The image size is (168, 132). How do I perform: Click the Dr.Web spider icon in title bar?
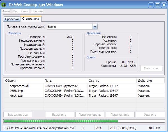pyautogui.click(x=4, y=5)
